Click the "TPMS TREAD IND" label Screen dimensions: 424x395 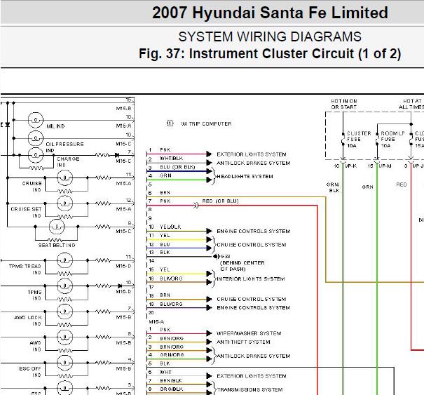pyautogui.click(x=25, y=269)
